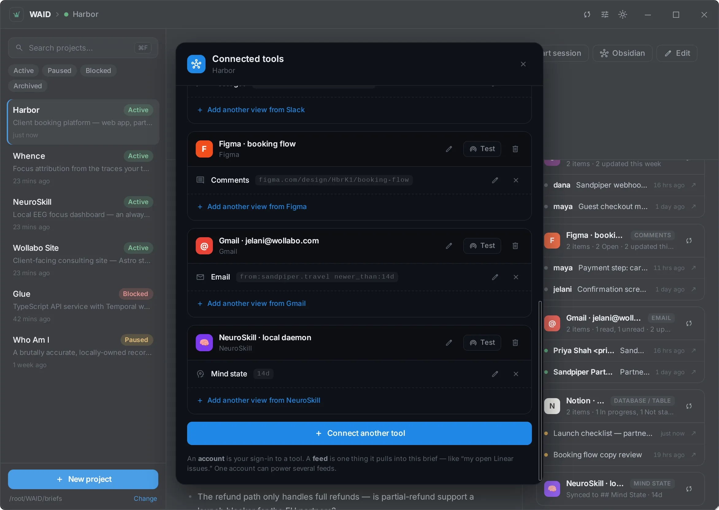Edit the NeuroSkill local daemon account
The height and width of the screenshot is (510, 719).
[x=449, y=343]
